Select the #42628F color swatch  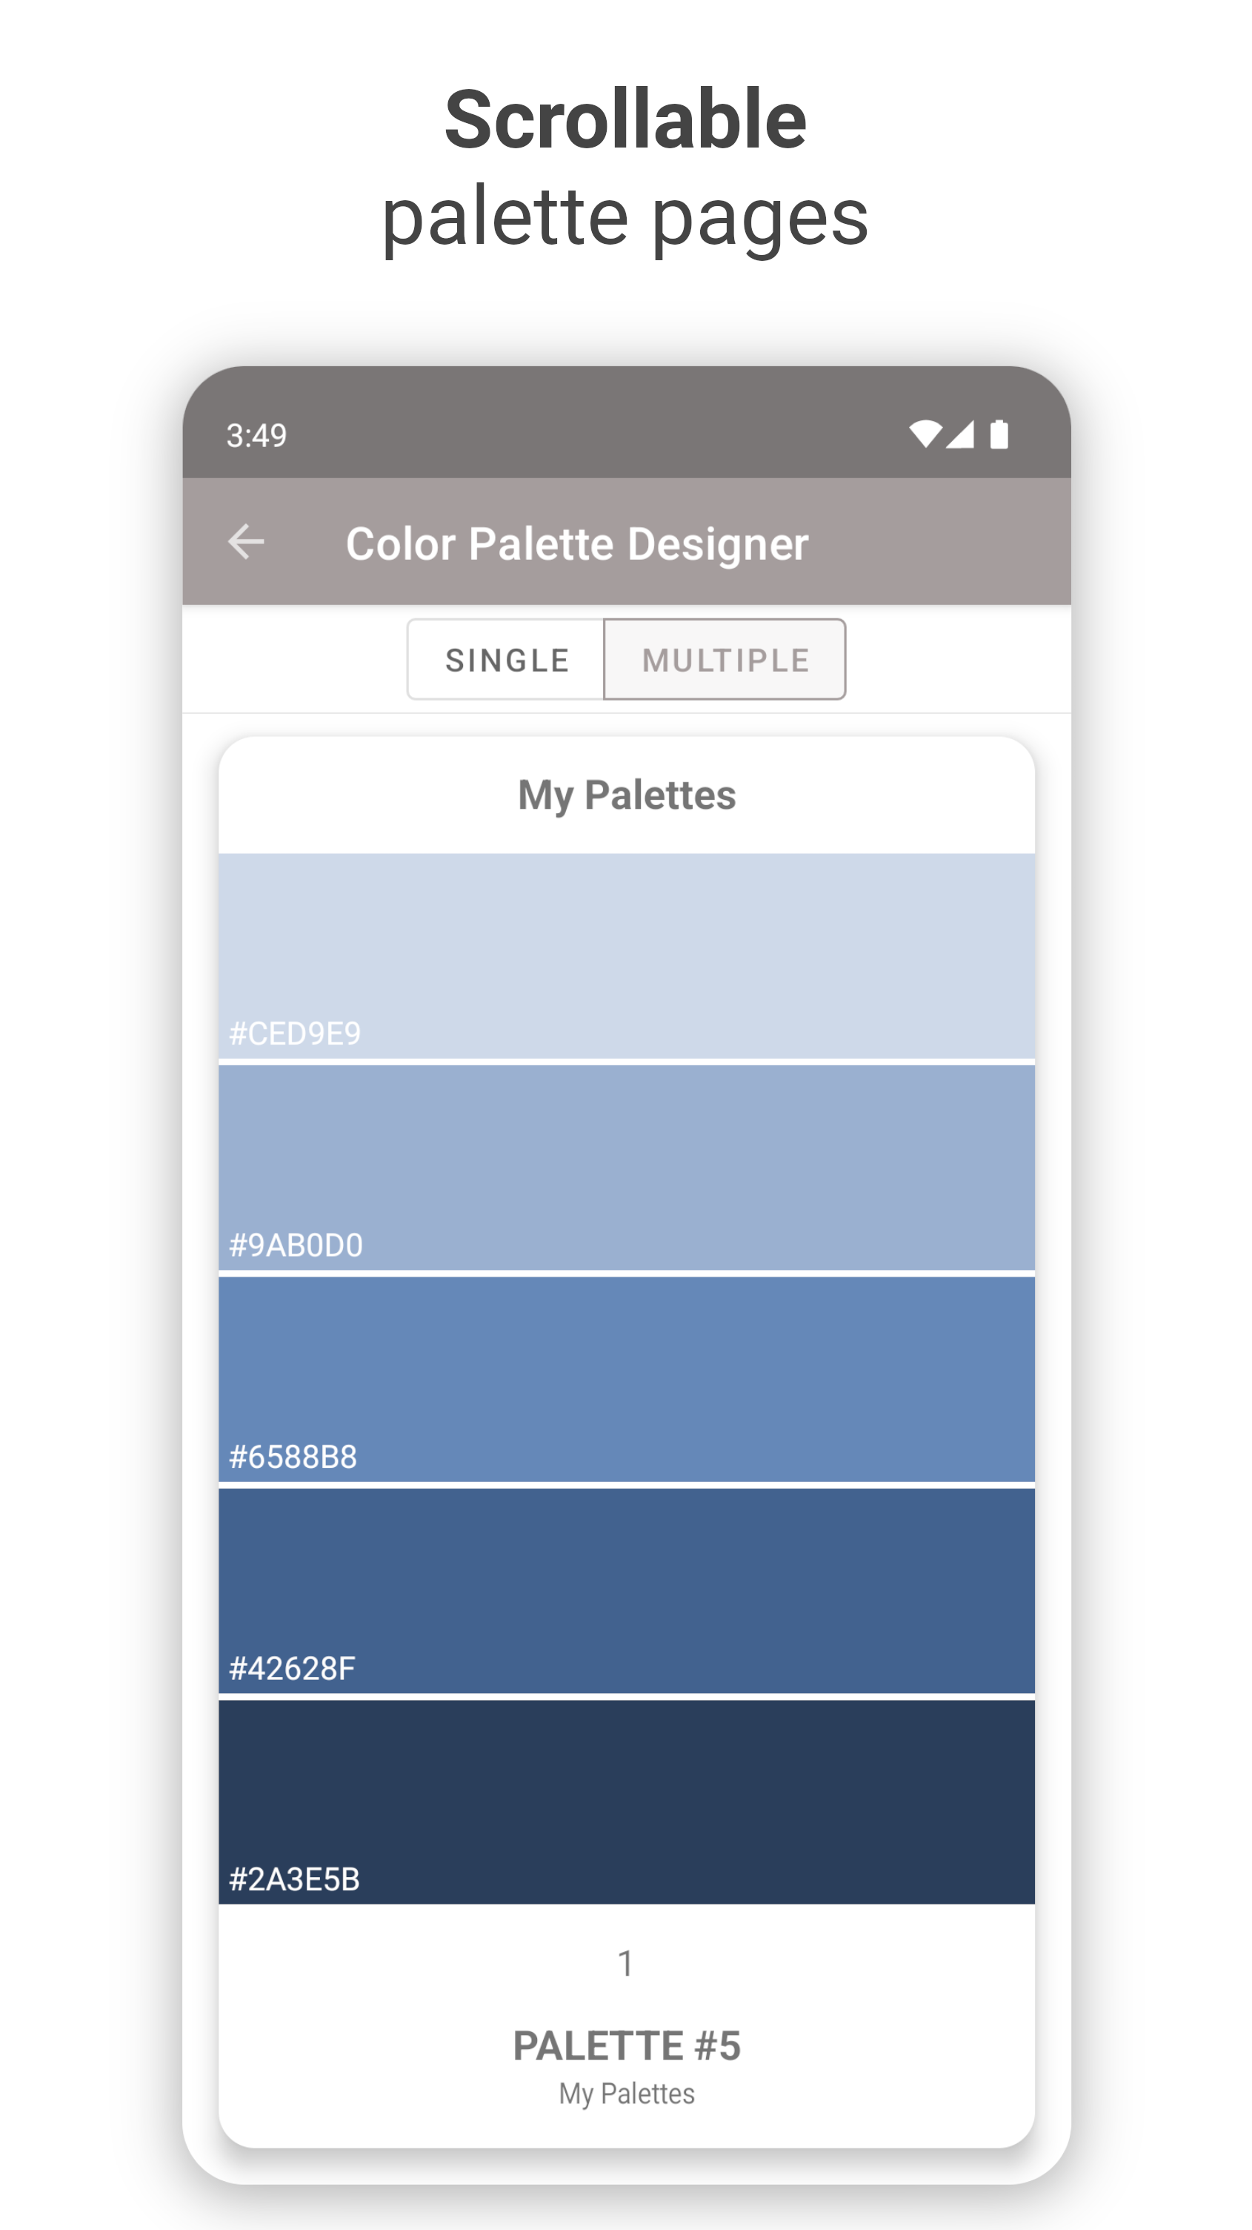(627, 1591)
